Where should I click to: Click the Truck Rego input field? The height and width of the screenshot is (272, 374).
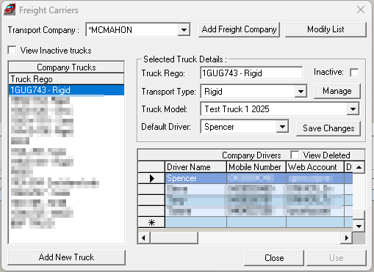tap(251, 73)
